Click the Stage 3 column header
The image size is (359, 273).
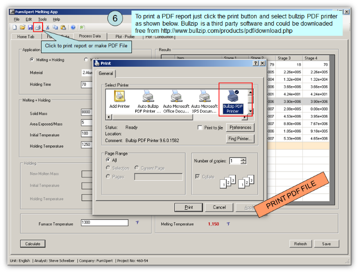pyautogui.click(x=289, y=58)
